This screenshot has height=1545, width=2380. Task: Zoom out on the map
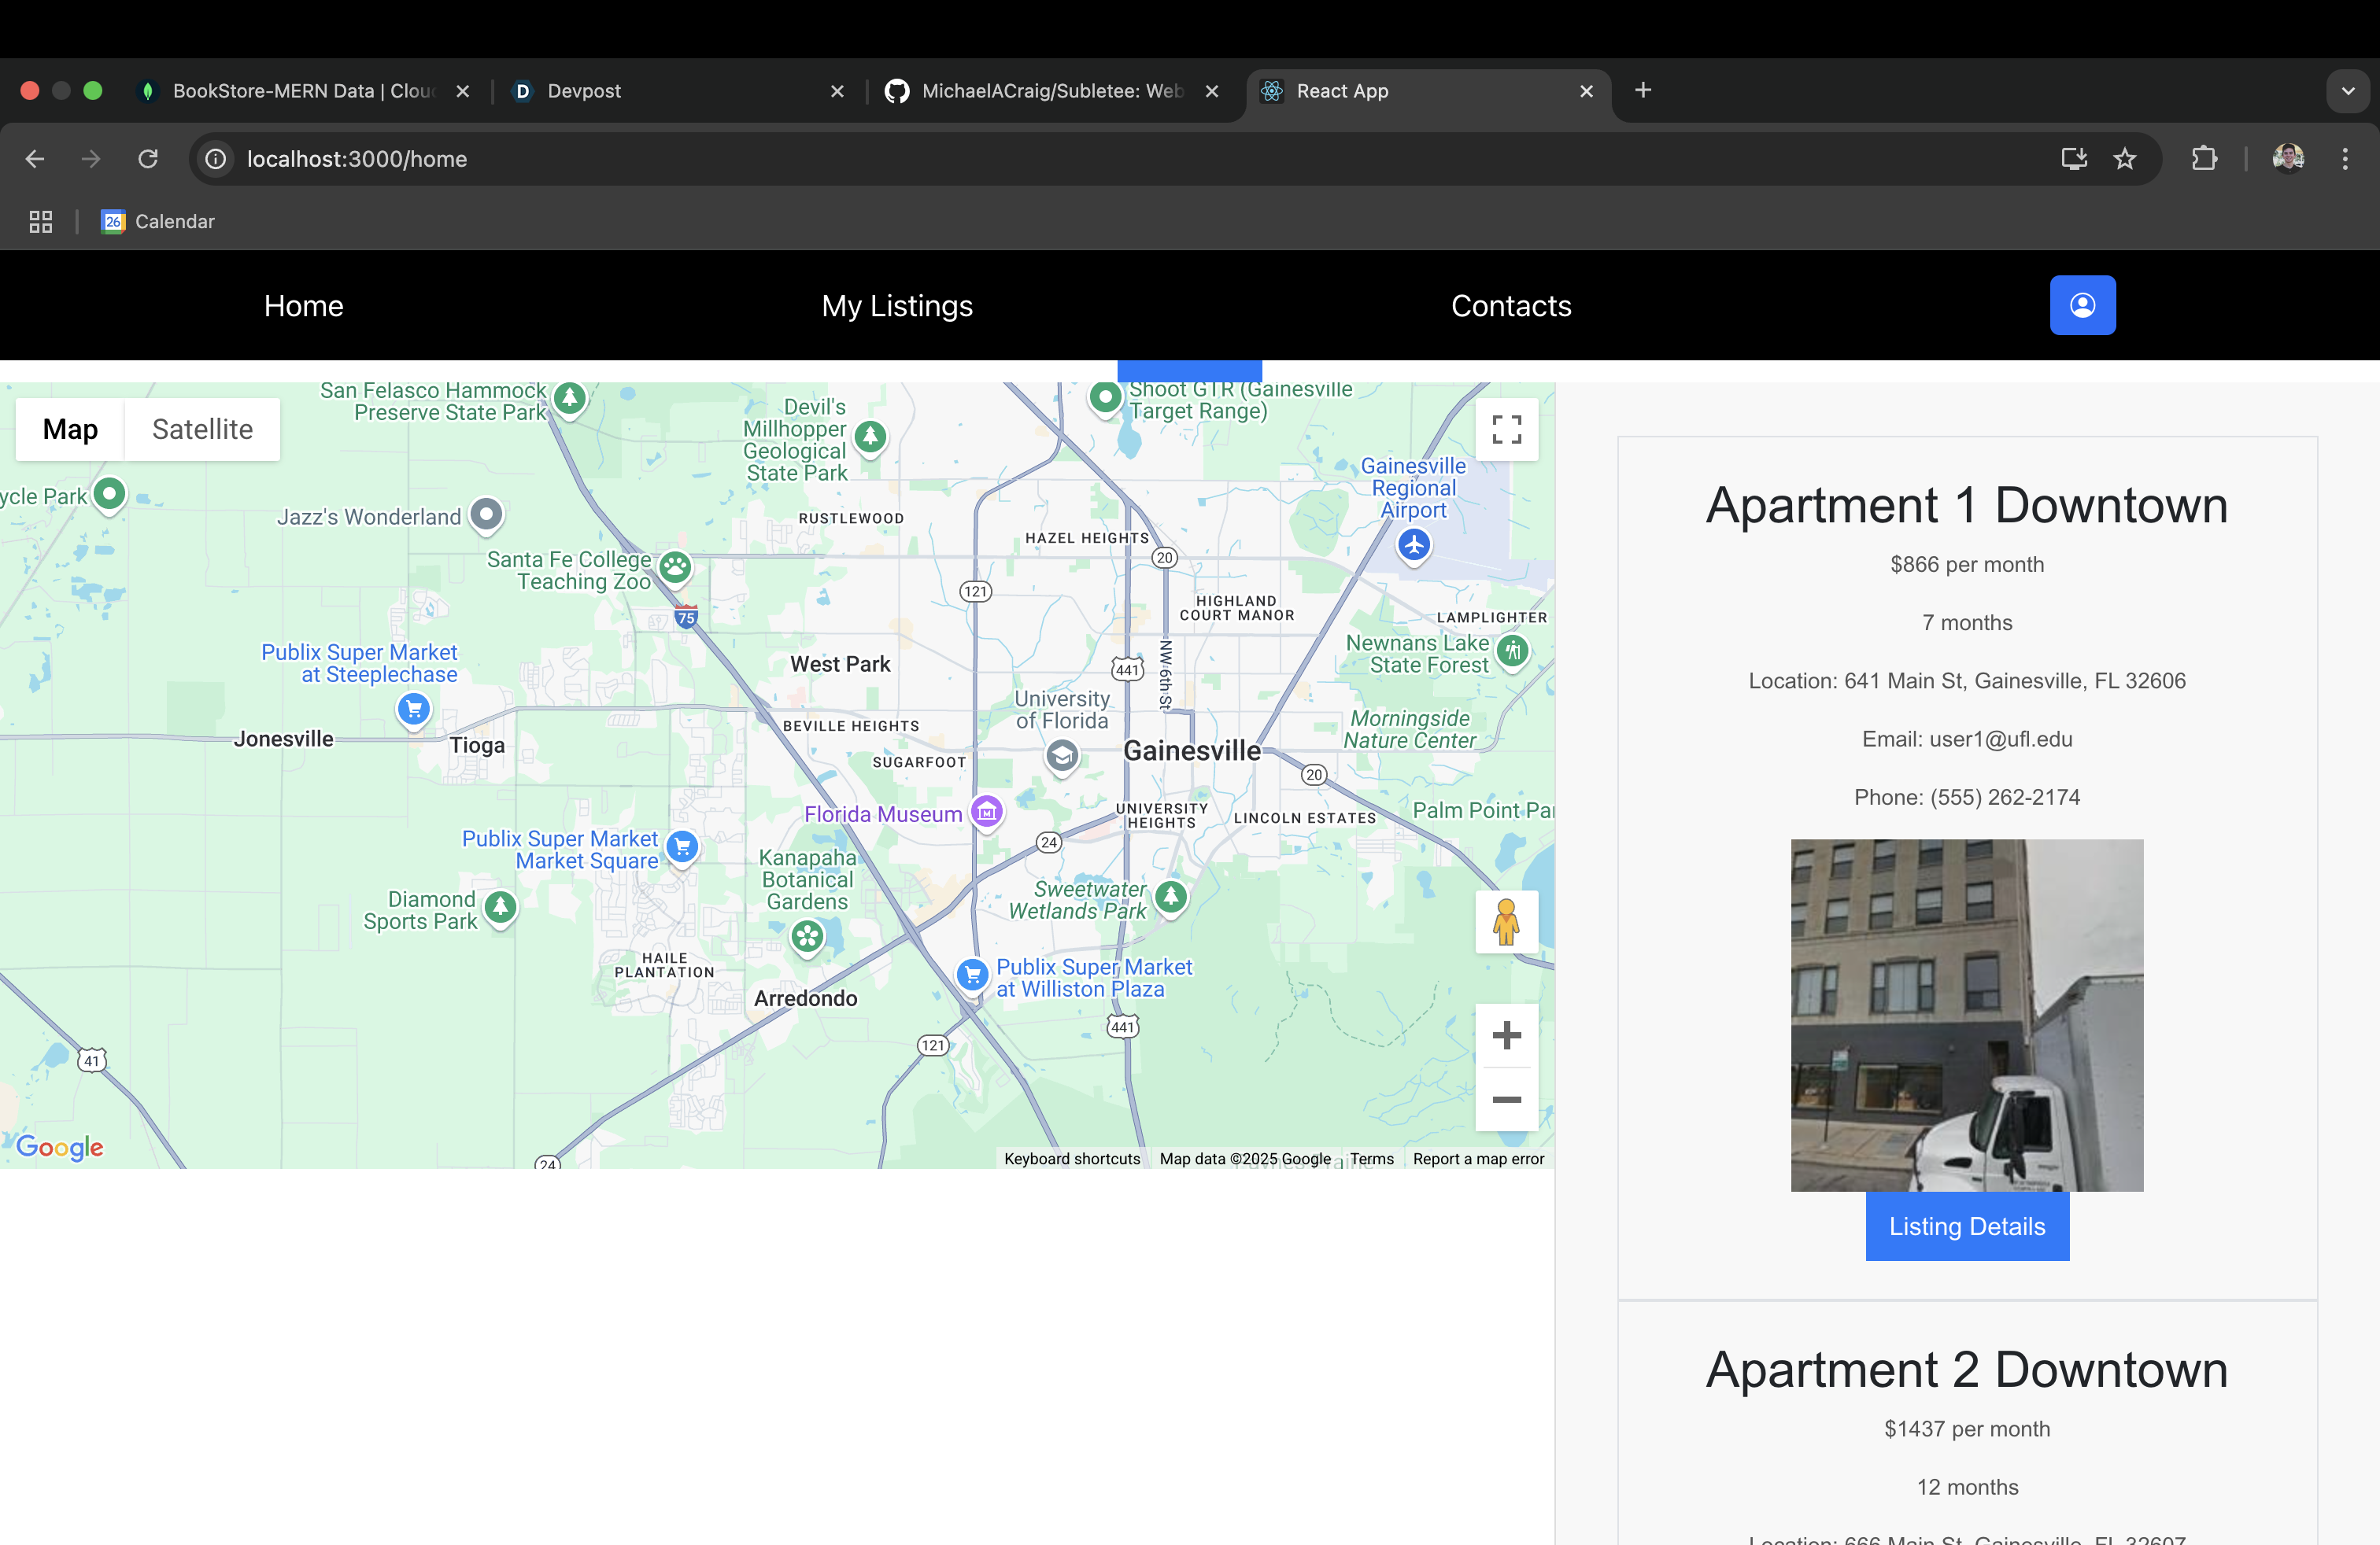1506,1099
